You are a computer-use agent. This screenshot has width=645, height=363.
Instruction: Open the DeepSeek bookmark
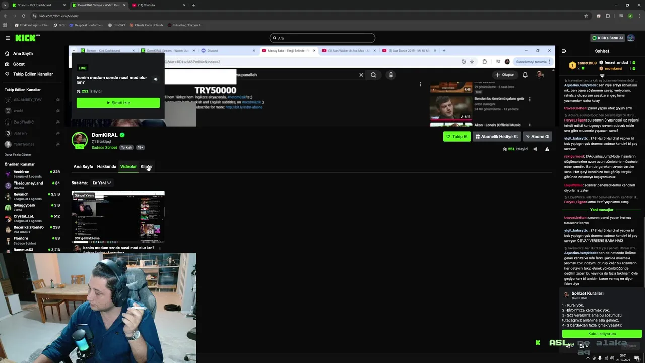pos(86,25)
